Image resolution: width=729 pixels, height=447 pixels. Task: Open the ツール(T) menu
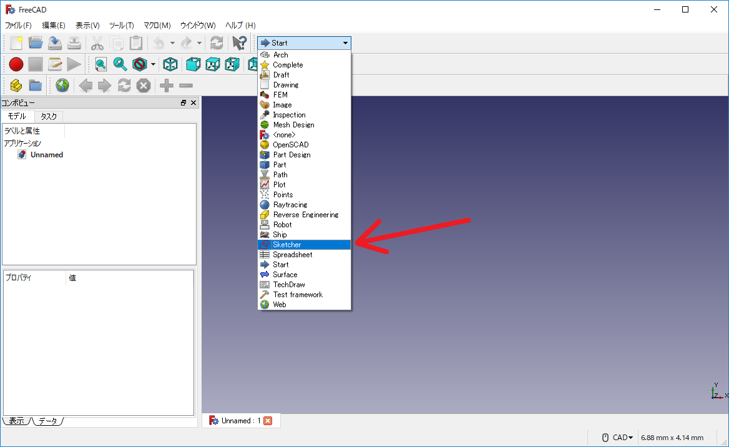click(121, 25)
